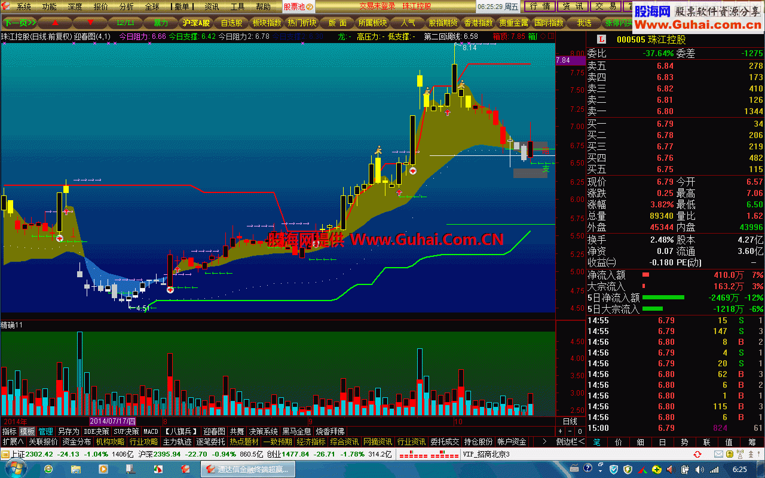765x478 pixels.
Task: Select the 价 tab in quote panel
Action: point(619,442)
